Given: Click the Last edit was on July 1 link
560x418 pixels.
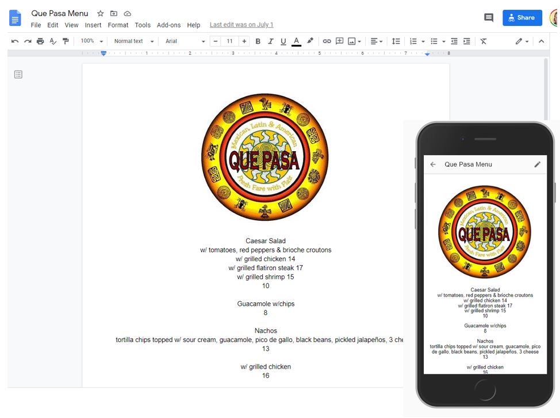Looking at the screenshot, I should [x=241, y=25].
